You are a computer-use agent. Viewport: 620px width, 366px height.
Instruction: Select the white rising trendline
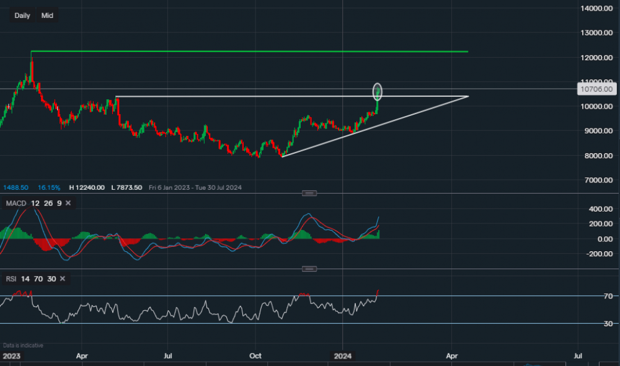tap(372, 125)
